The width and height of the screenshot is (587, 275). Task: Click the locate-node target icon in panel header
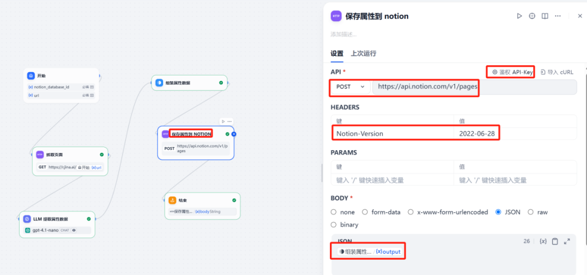click(x=532, y=16)
